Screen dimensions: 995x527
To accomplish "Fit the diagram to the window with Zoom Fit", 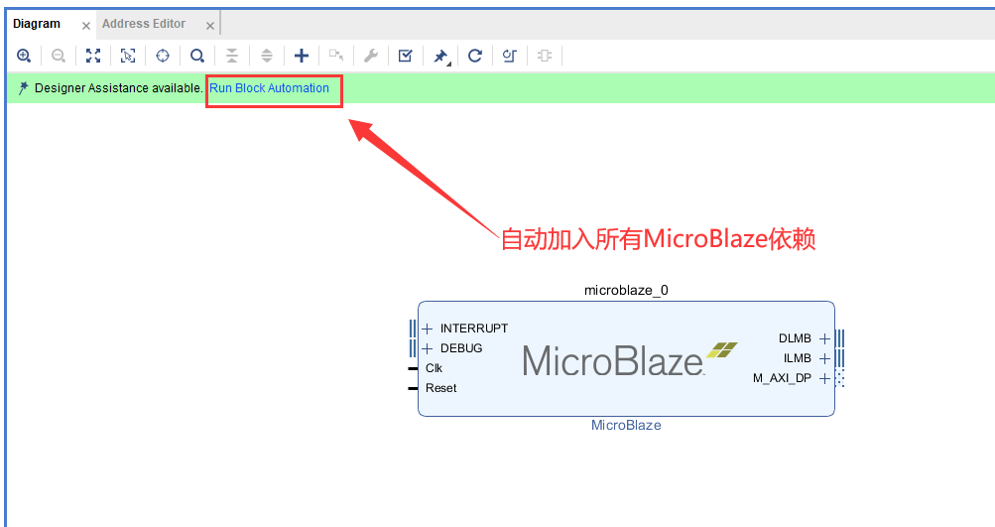I will click(x=93, y=56).
